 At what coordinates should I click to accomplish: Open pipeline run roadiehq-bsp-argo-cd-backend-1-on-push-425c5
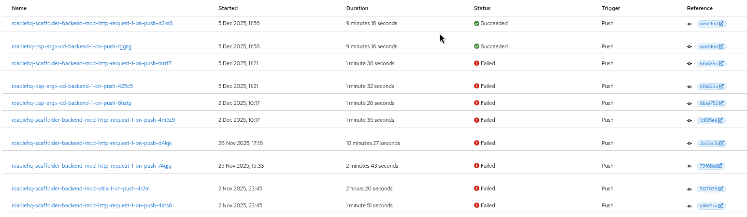click(72, 86)
